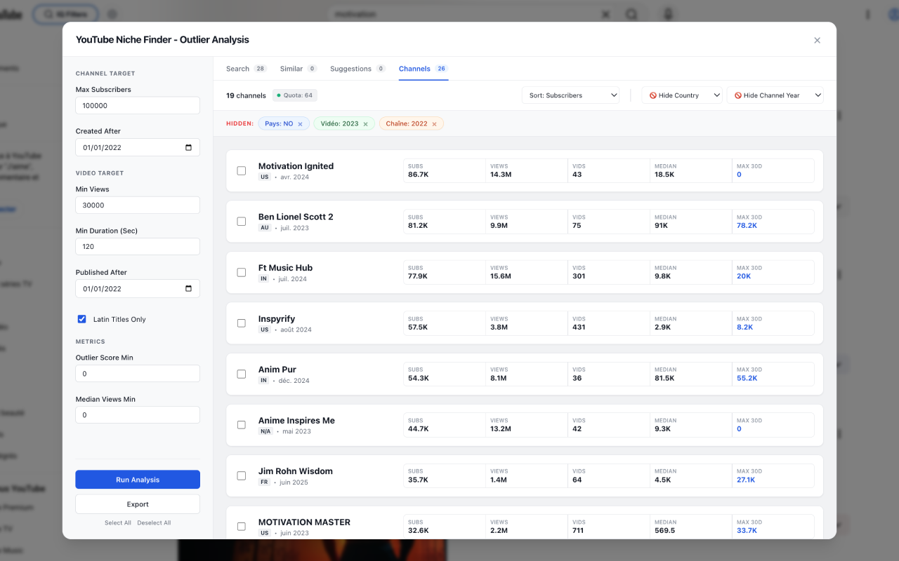Click Max 30D value 27.1K
This screenshot has height=561, width=899.
tap(746, 480)
